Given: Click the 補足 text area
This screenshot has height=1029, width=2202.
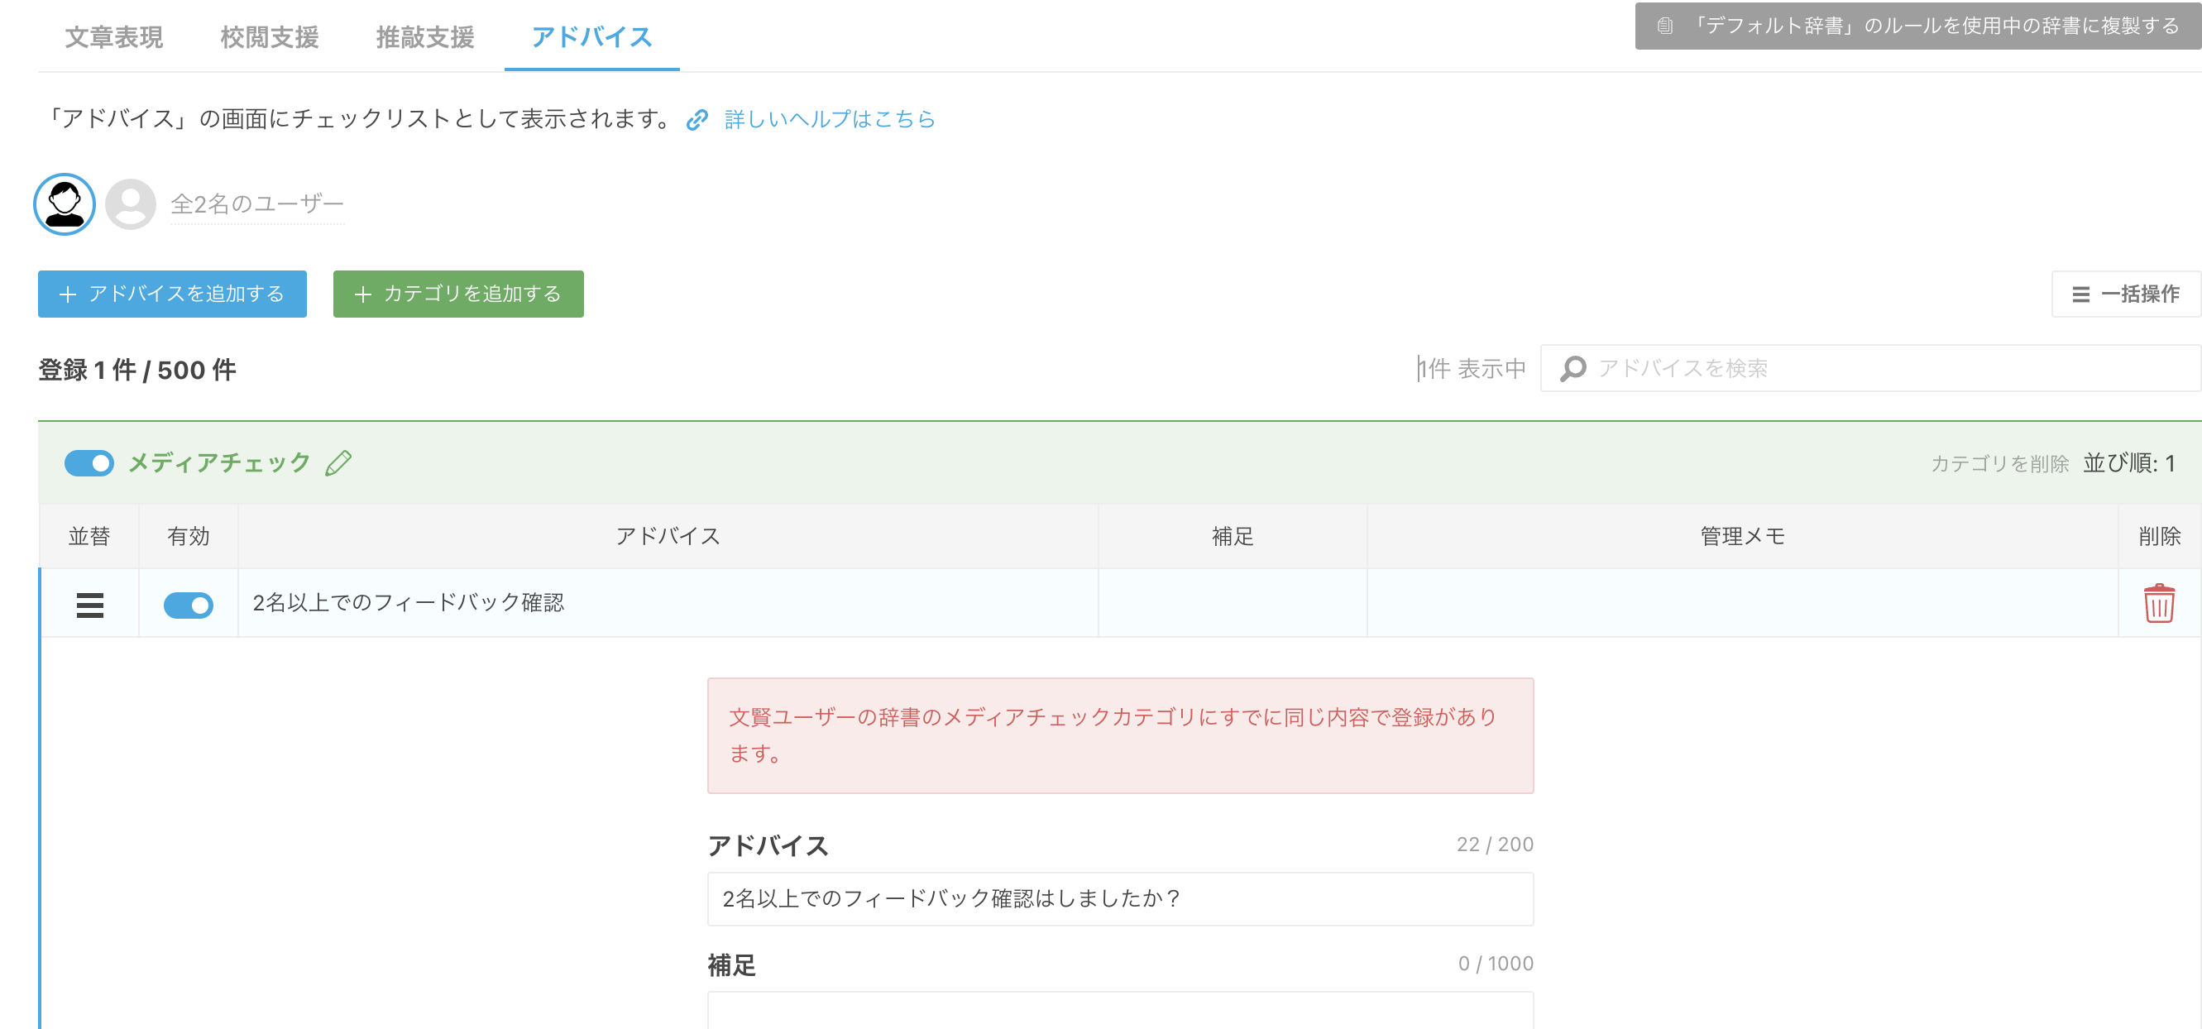Looking at the screenshot, I should pos(1120,1010).
